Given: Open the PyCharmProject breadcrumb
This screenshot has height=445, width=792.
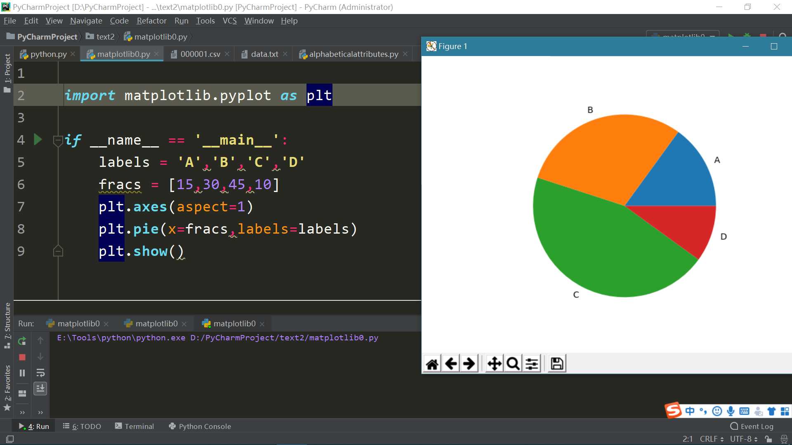Looking at the screenshot, I should tap(42, 37).
